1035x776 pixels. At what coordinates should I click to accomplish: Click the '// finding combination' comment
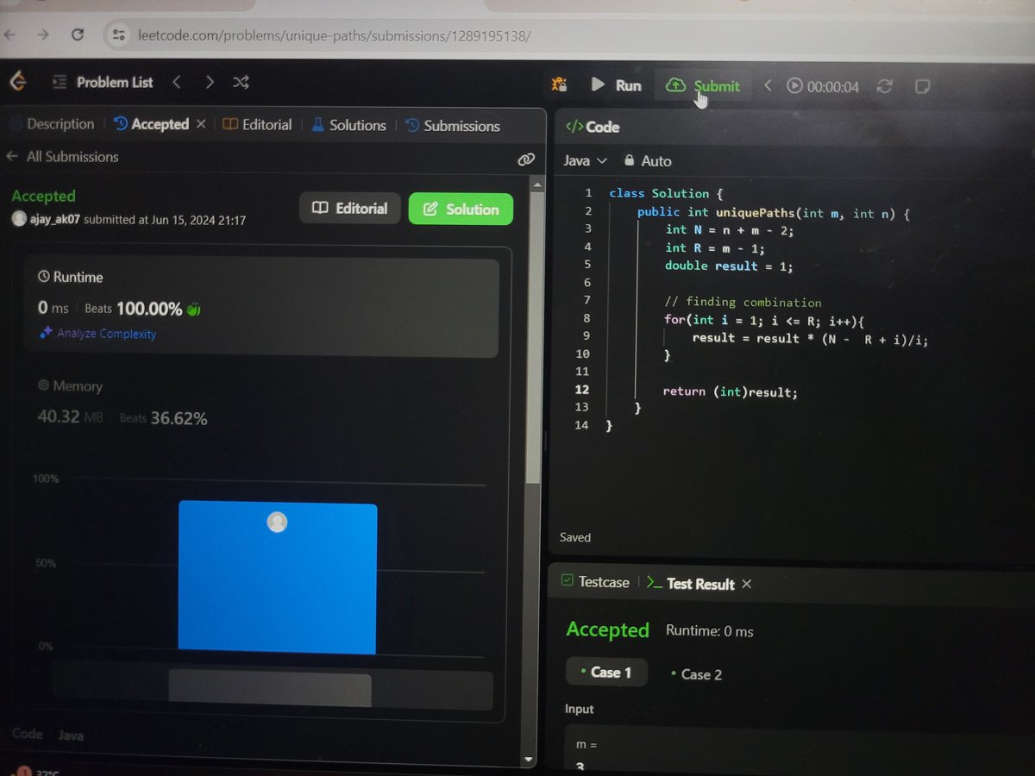[743, 302]
